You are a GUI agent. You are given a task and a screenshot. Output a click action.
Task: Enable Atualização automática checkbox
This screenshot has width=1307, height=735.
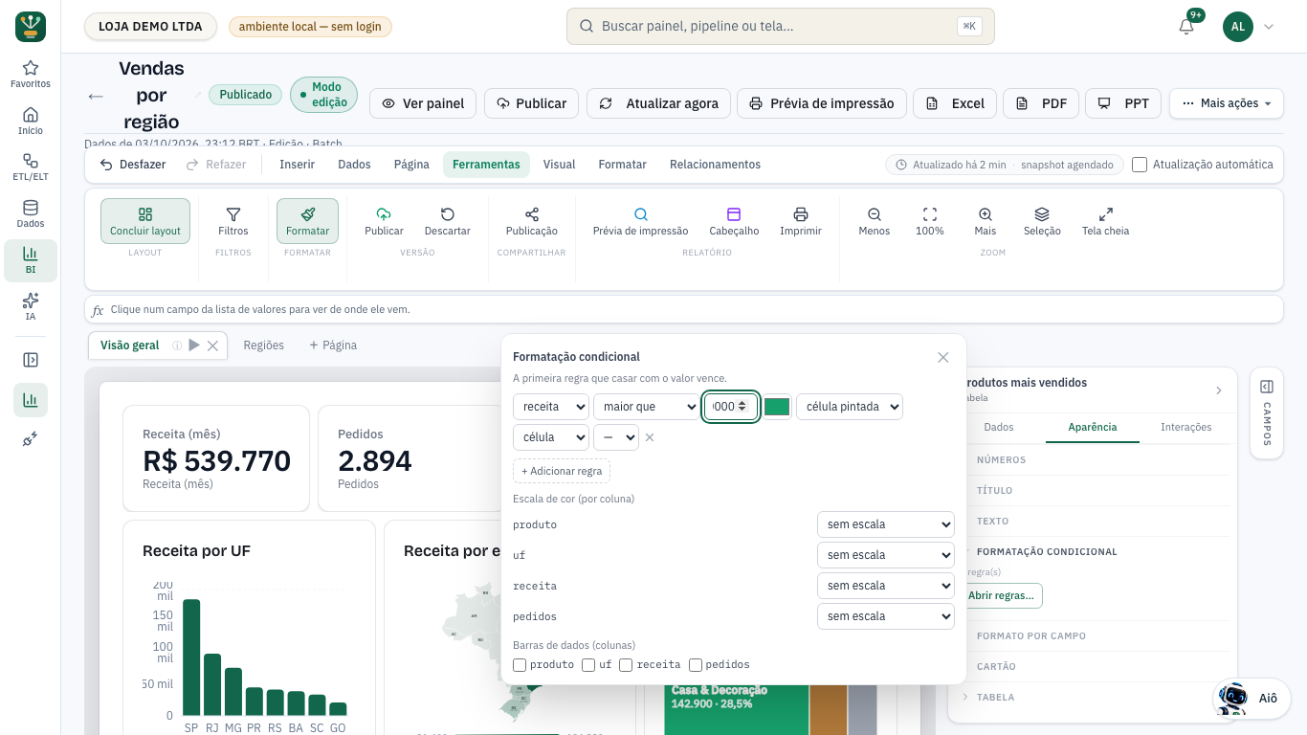[1140, 165]
